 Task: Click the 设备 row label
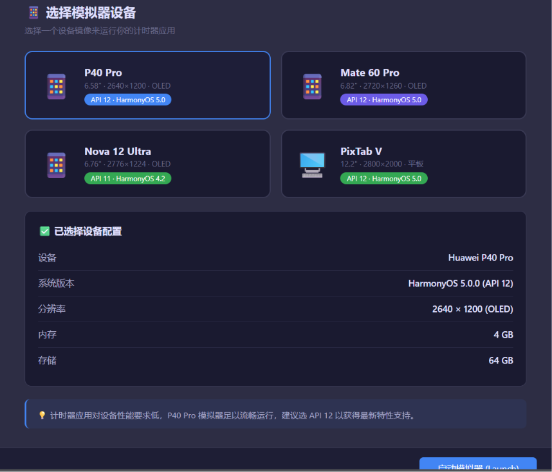pyautogui.click(x=47, y=258)
